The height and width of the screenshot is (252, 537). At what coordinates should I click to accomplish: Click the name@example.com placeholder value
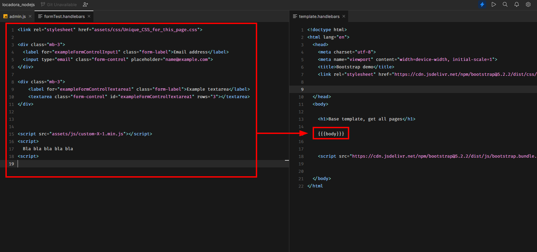point(186,60)
